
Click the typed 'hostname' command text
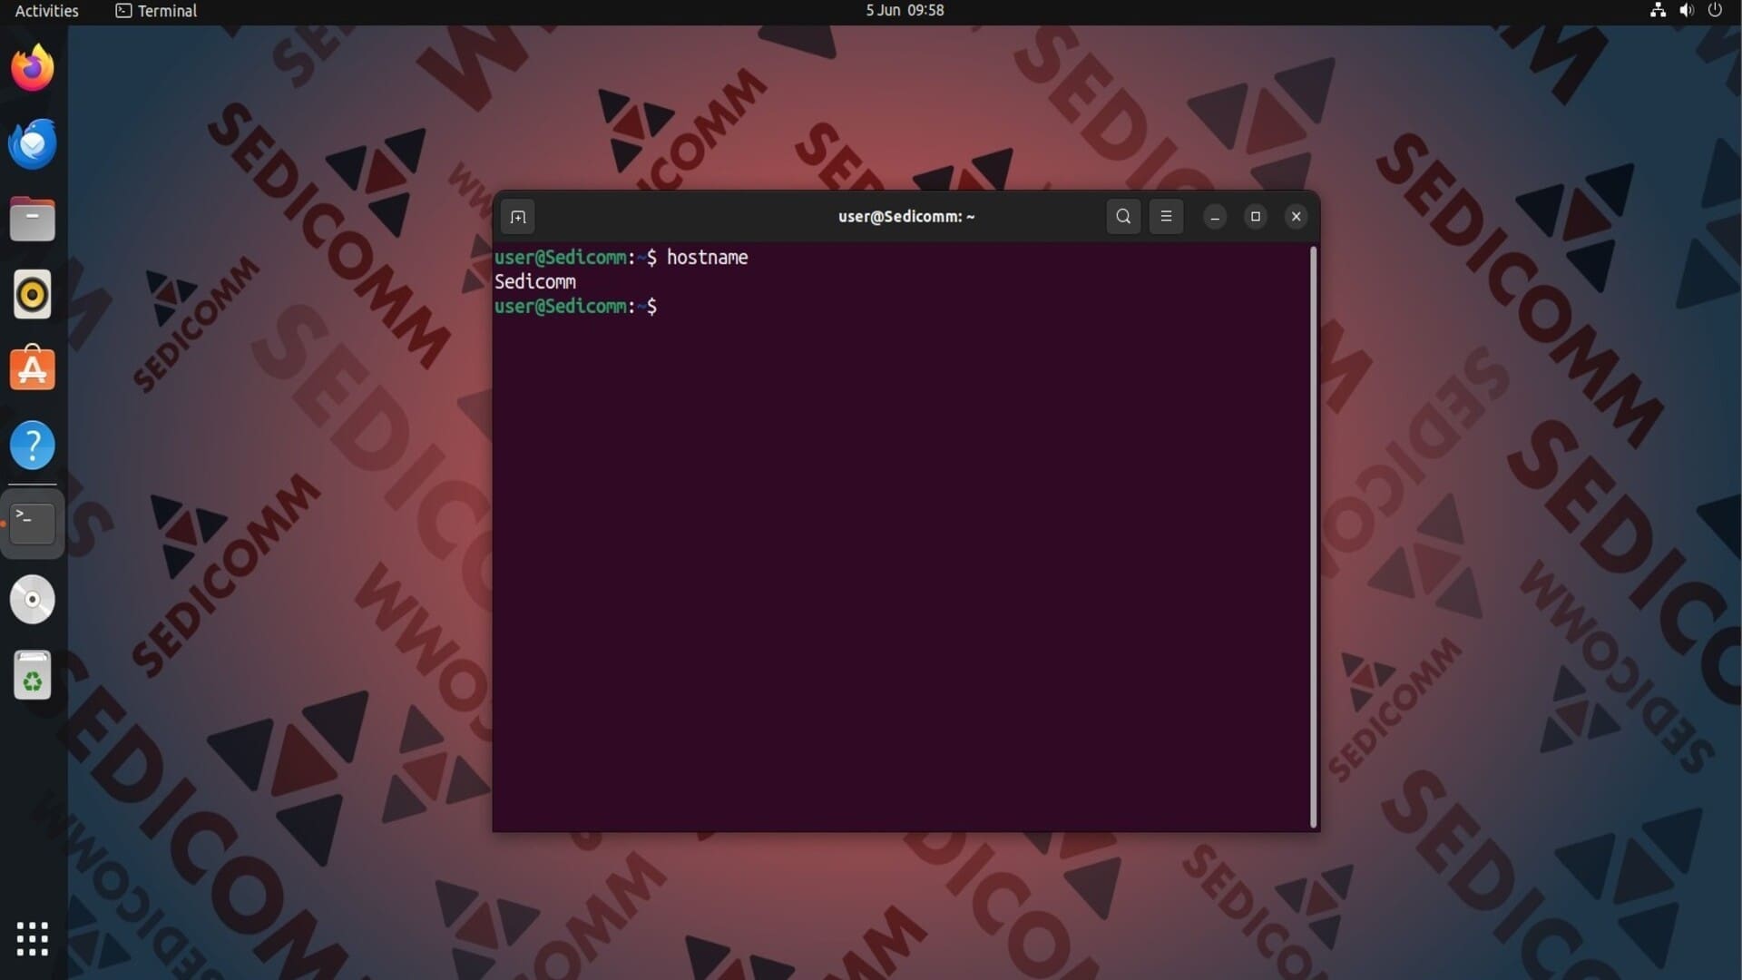click(x=707, y=258)
